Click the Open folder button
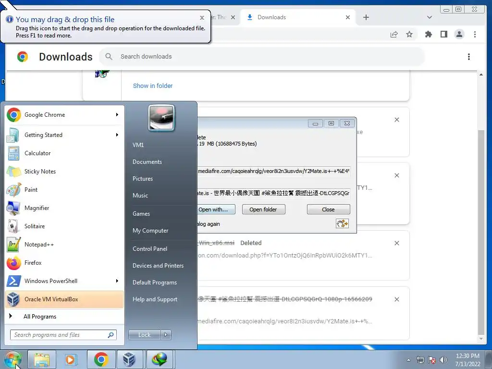This screenshot has height=369, width=492. point(264,209)
